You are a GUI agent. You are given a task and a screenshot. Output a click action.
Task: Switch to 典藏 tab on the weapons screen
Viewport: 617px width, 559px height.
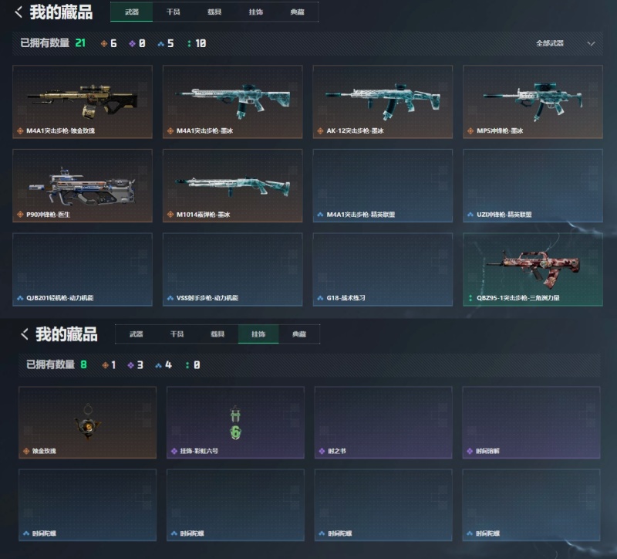coord(297,12)
